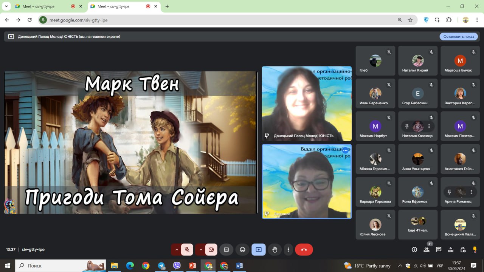Open host controls lock icon
This screenshot has height=272, width=484.
[463, 249]
